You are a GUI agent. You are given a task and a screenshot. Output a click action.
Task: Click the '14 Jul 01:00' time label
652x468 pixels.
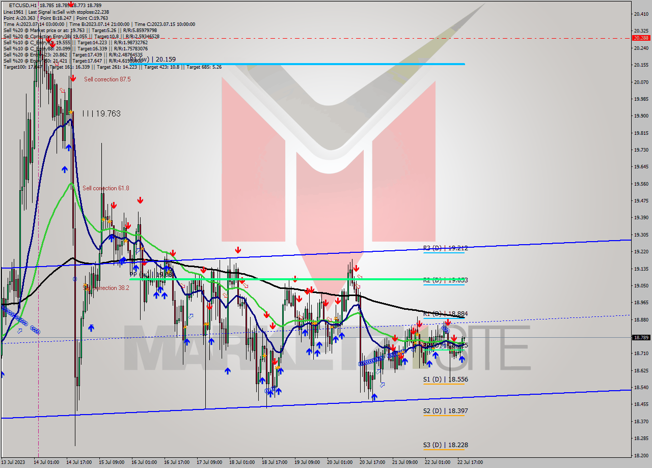point(46,462)
